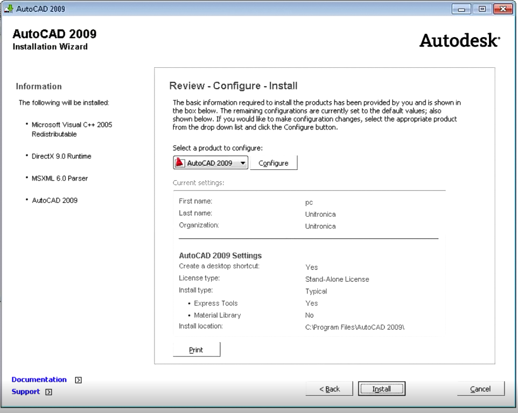Click the Autodesk logo
This screenshot has height=413, width=518.
pos(459,40)
